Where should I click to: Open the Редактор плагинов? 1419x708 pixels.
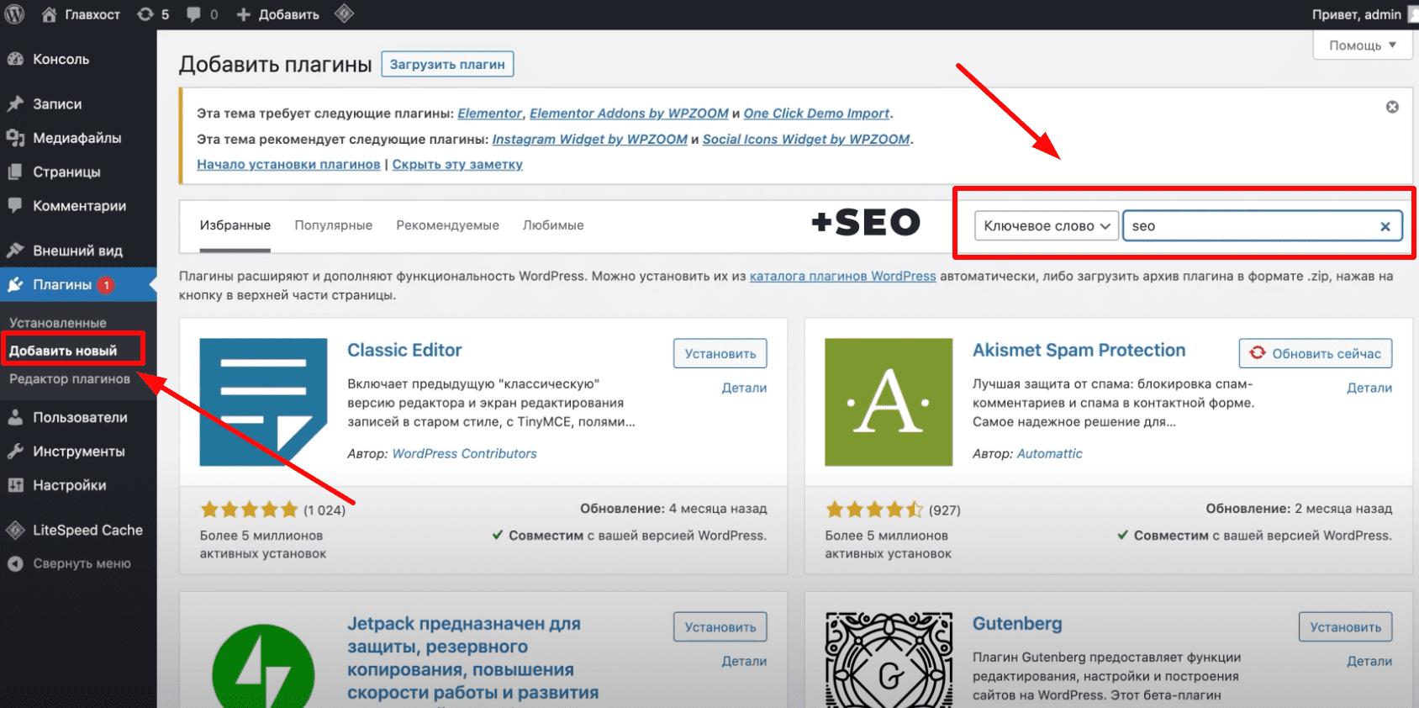[70, 379]
